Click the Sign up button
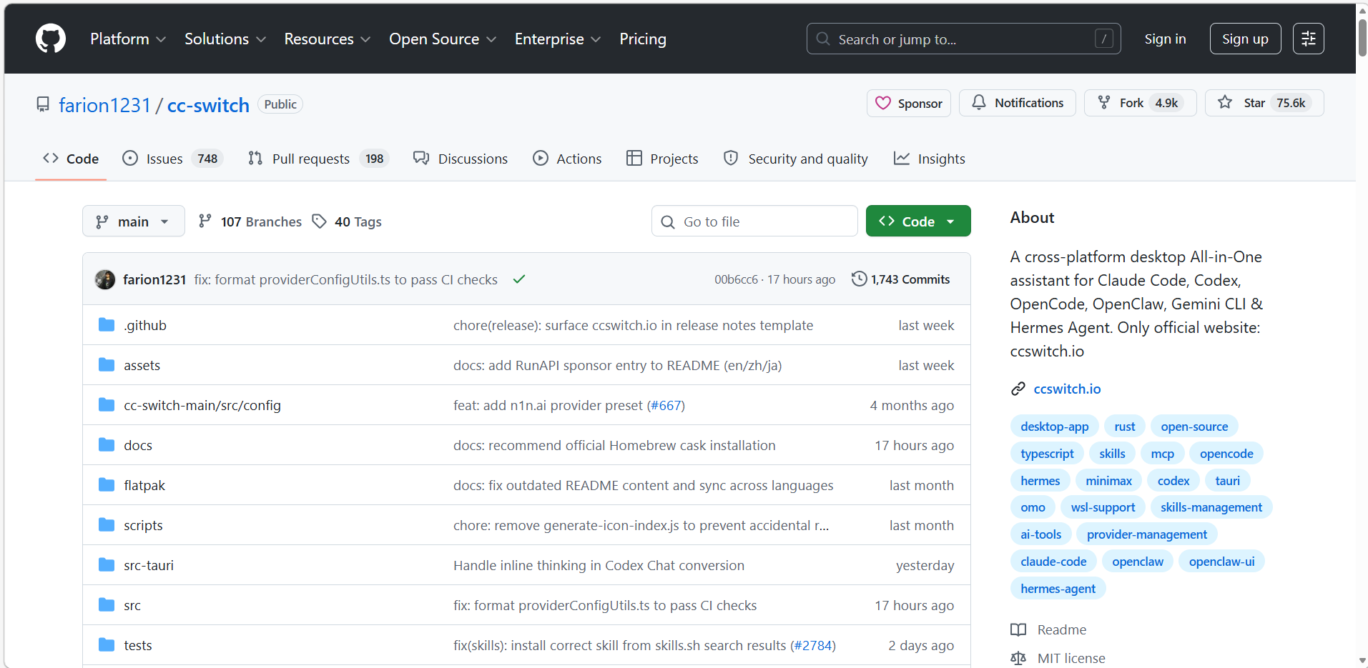 click(x=1245, y=39)
